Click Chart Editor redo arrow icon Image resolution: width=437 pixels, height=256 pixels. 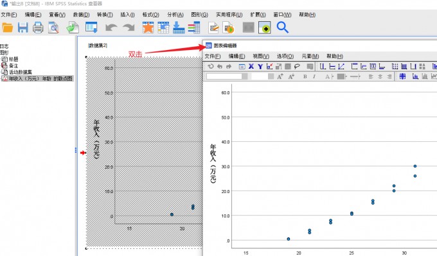[229, 67]
